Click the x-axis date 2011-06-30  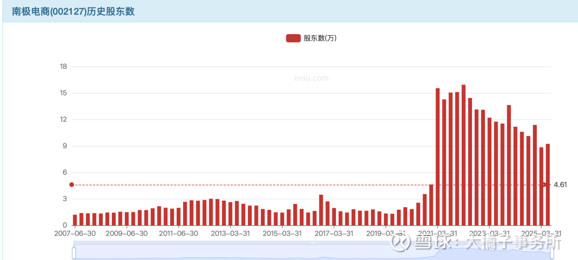point(179,233)
